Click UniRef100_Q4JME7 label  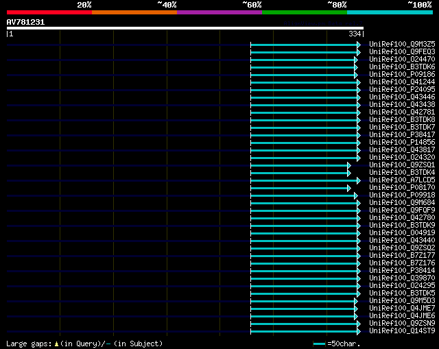click(x=402, y=309)
